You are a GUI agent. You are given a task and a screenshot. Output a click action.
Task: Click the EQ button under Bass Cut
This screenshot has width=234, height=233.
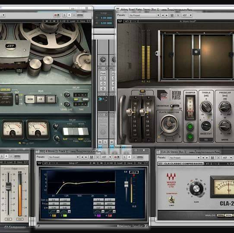click(206, 140)
